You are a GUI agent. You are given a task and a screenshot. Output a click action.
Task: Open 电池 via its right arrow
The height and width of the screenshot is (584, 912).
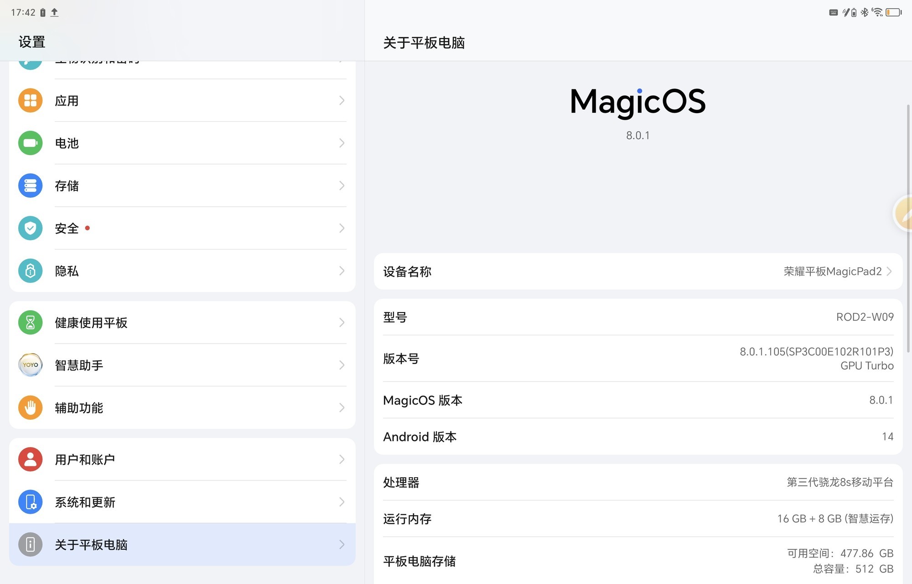[x=342, y=143]
